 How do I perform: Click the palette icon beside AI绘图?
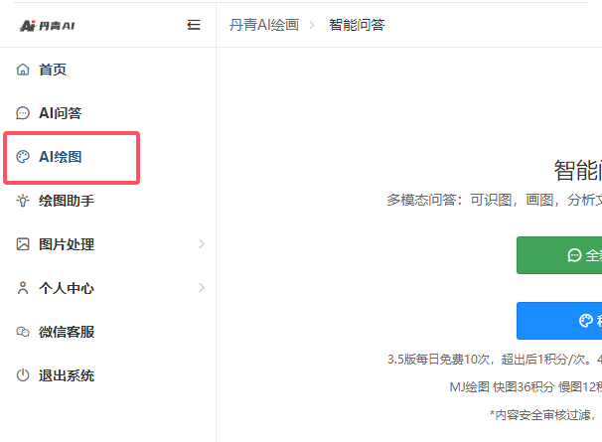click(23, 157)
